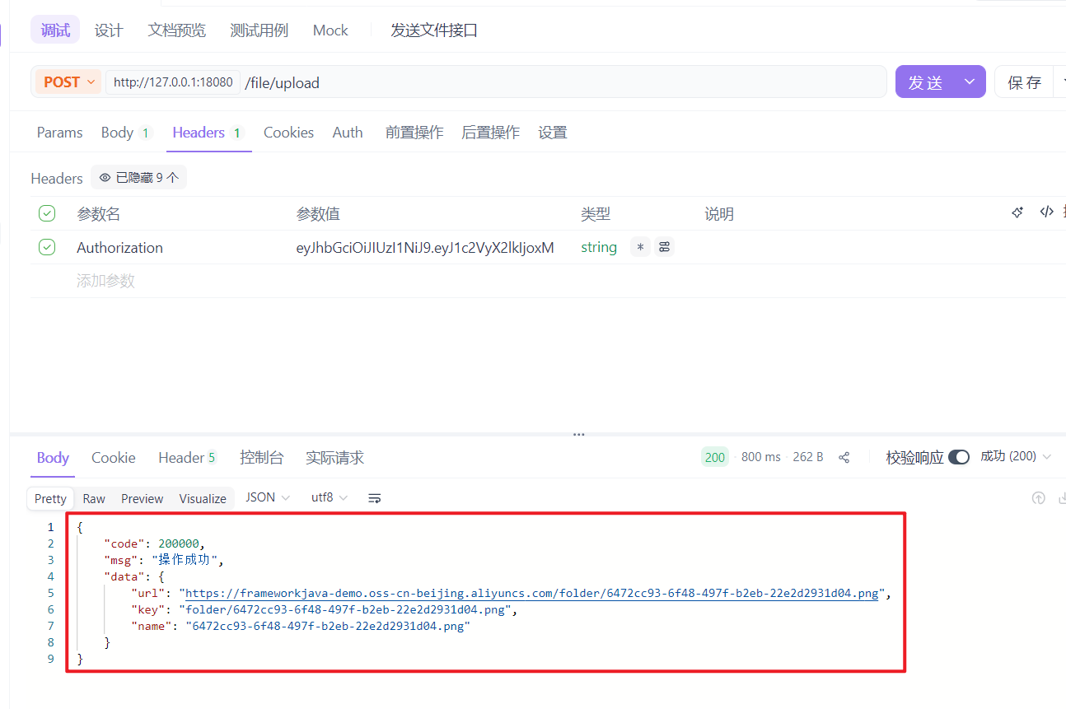Click the magic wand icon in the headers table
The height and width of the screenshot is (709, 1066).
[x=1017, y=212]
